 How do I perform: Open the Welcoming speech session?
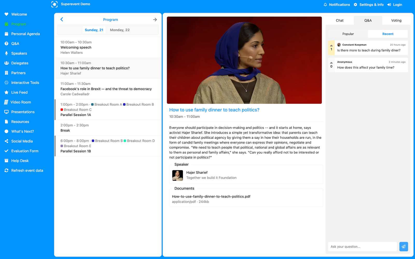coord(108,47)
